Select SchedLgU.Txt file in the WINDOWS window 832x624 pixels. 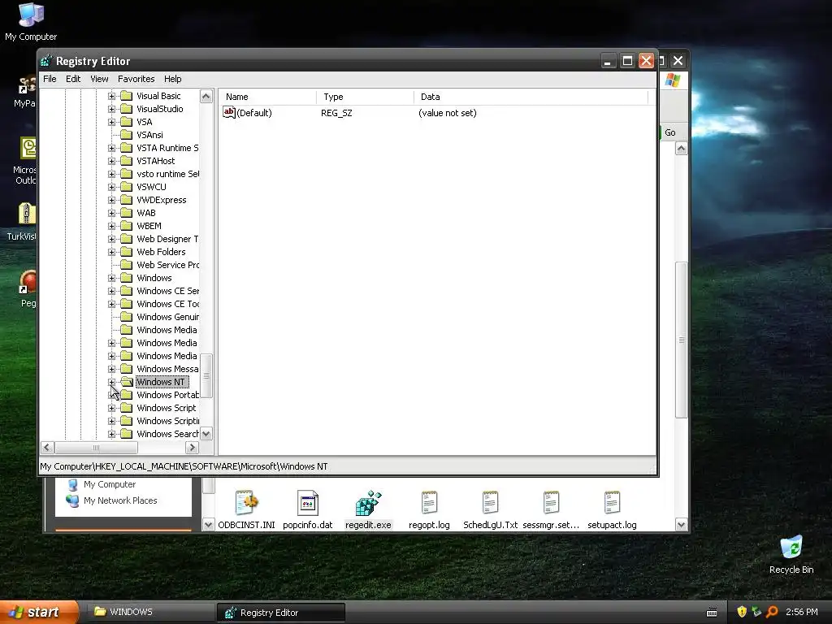(x=490, y=510)
